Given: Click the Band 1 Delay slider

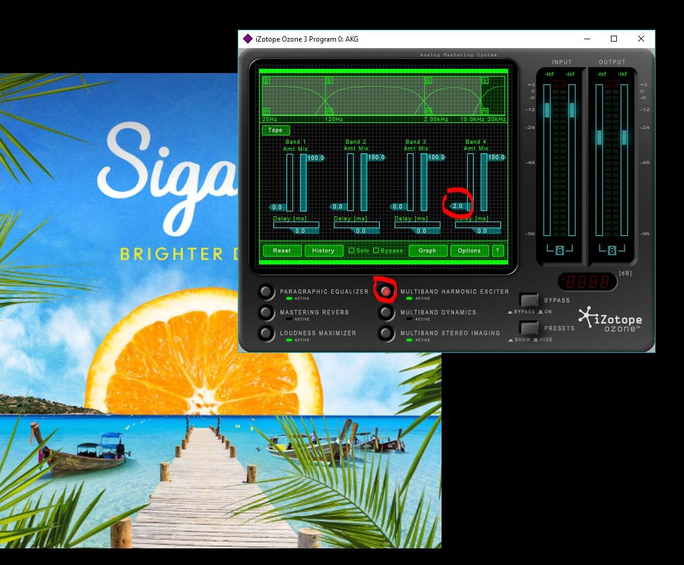Looking at the screenshot, I should pos(296,225).
